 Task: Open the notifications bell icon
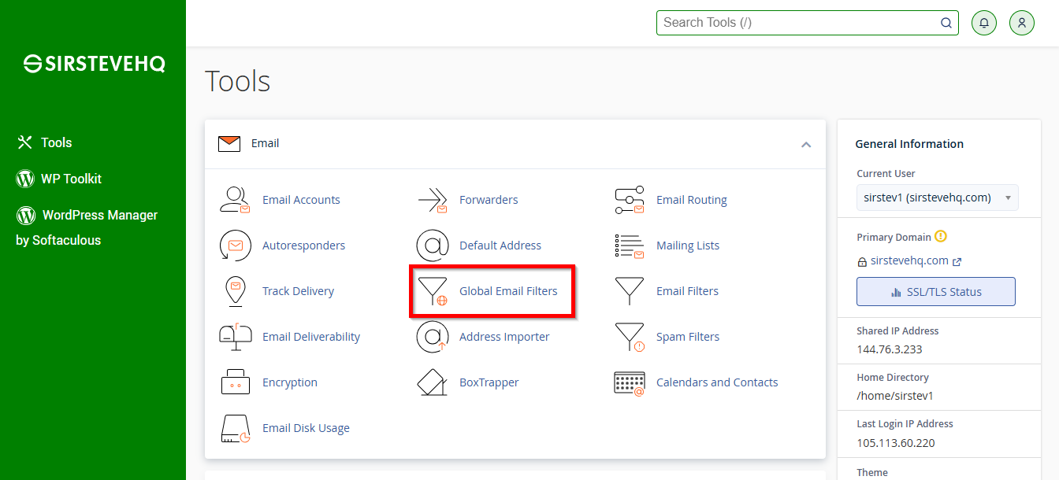(x=983, y=23)
